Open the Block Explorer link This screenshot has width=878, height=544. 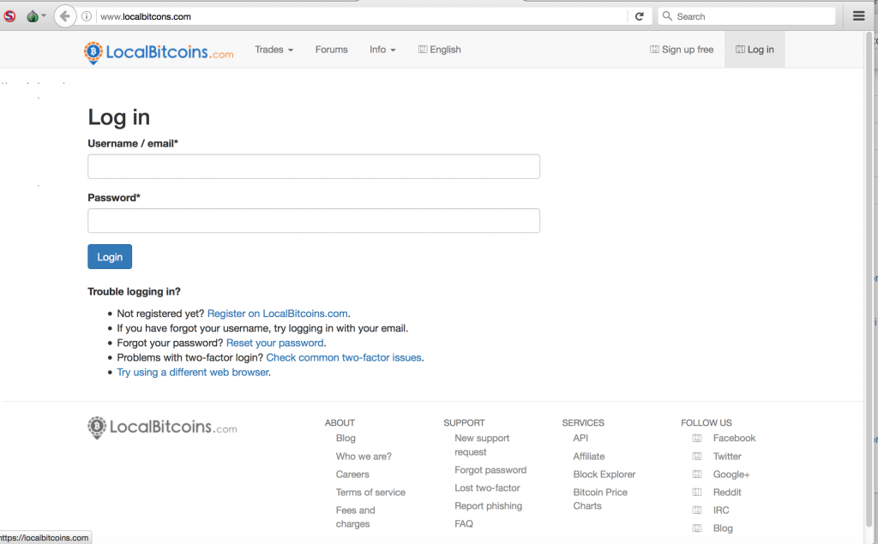(x=604, y=474)
